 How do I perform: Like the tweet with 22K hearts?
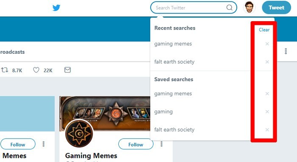36,70
